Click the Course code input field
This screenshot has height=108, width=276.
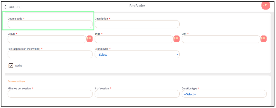click(50, 24)
